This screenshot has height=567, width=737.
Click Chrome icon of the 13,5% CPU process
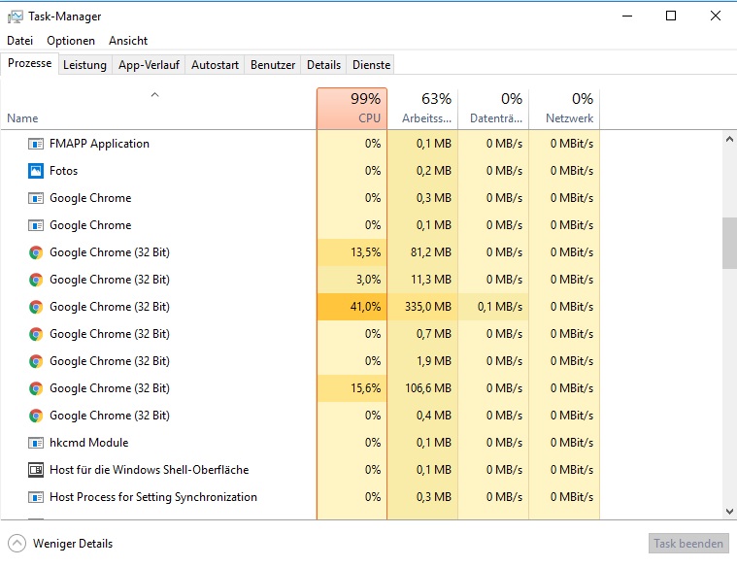click(36, 252)
